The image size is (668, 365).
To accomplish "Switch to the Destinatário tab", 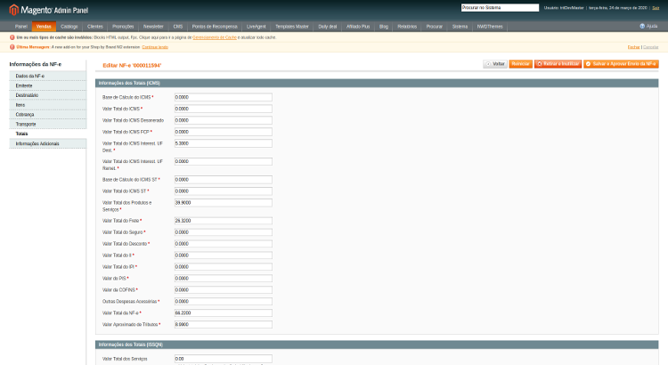I will 48,95.
